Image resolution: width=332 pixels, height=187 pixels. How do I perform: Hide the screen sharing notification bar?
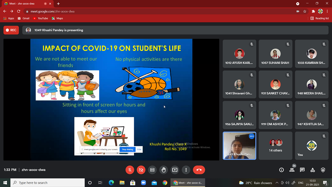139,149
